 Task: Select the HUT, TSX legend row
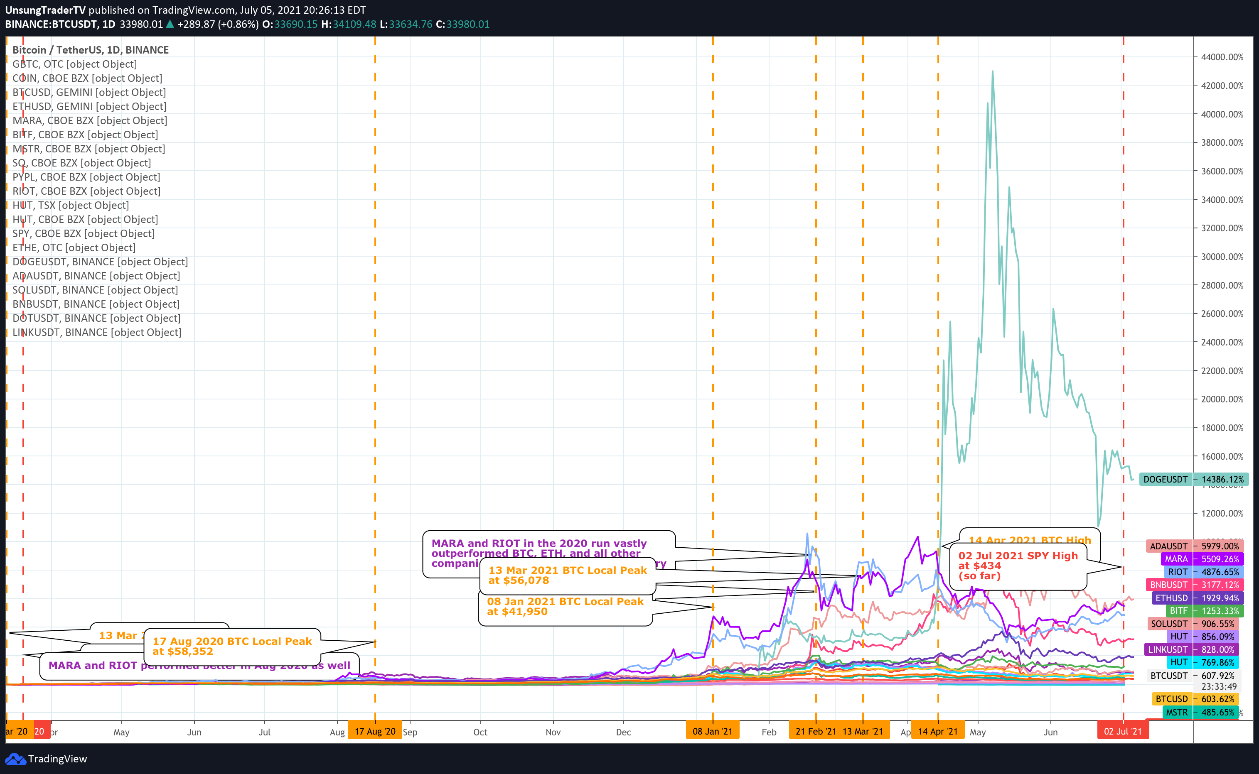[71, 205]
